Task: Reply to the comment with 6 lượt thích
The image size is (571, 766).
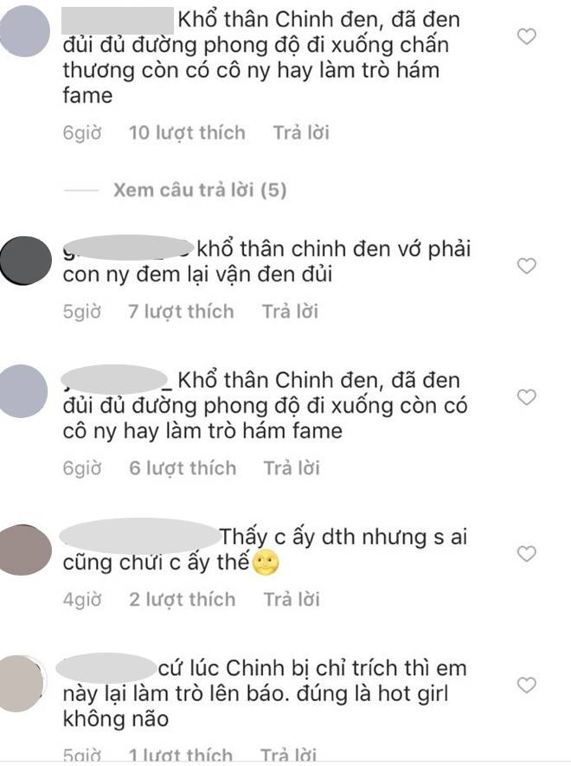Action: pos(292,468)
